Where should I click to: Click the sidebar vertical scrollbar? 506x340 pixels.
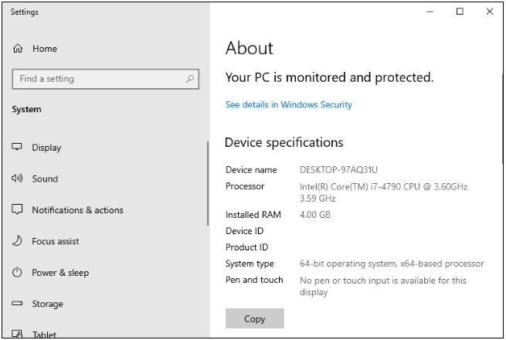point(207,184)
